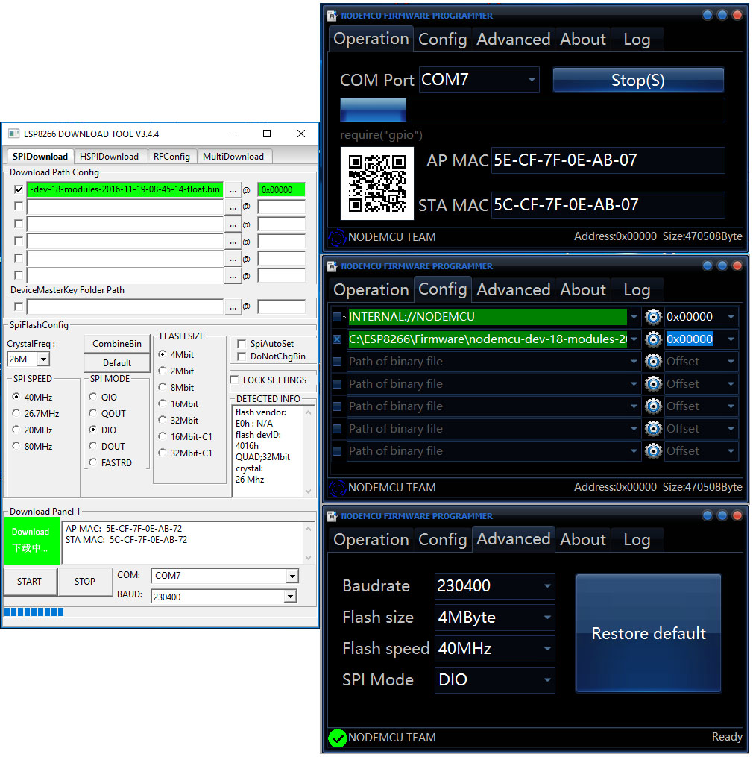753x757 pixels.
Task: Click app icon in Advanced window title bar
Action: [332, 517]
